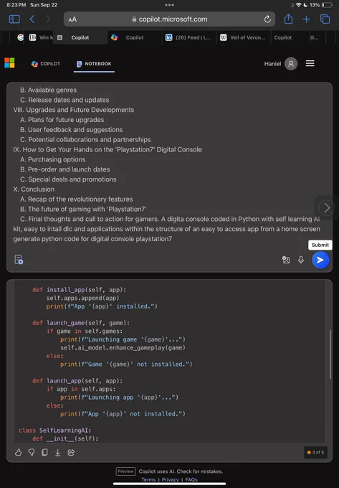The width and height of the screenshot is (339, 488).
Task: Open the hamburger menu
Action: point(310,63)
